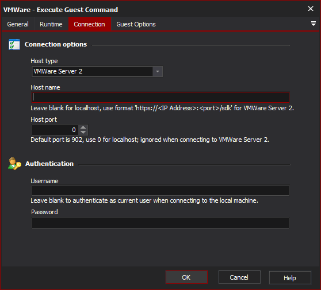Viewport: 321px width, 290px height.
Task: Close the Execute Guest Command dialog
Action: click(311, 9)
